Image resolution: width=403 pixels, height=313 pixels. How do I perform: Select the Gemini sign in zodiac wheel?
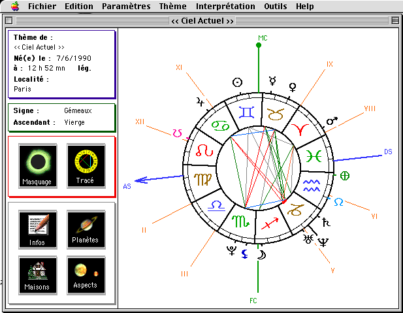coord(246,112)
